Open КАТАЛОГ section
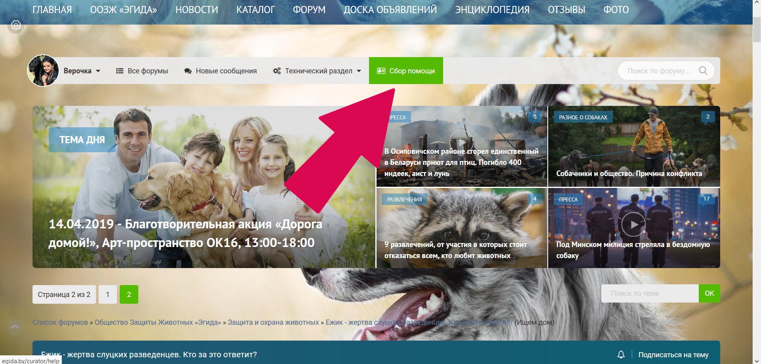This screenshot has height=364, width=761. 256,10
